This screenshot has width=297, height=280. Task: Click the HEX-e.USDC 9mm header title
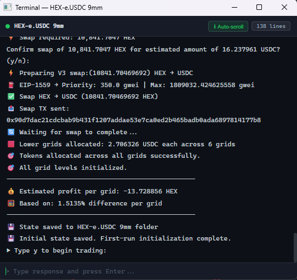(39, 26)
